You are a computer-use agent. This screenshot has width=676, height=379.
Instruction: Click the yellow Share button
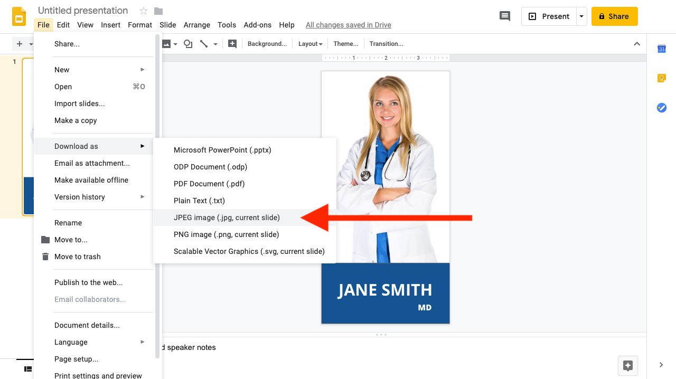point(614,16)
